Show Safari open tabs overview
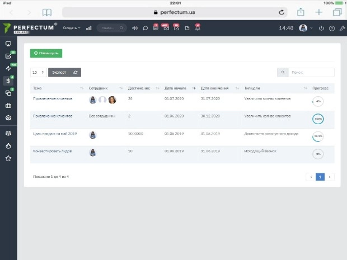This screenshot has width=347, height=260. point(337,12)
